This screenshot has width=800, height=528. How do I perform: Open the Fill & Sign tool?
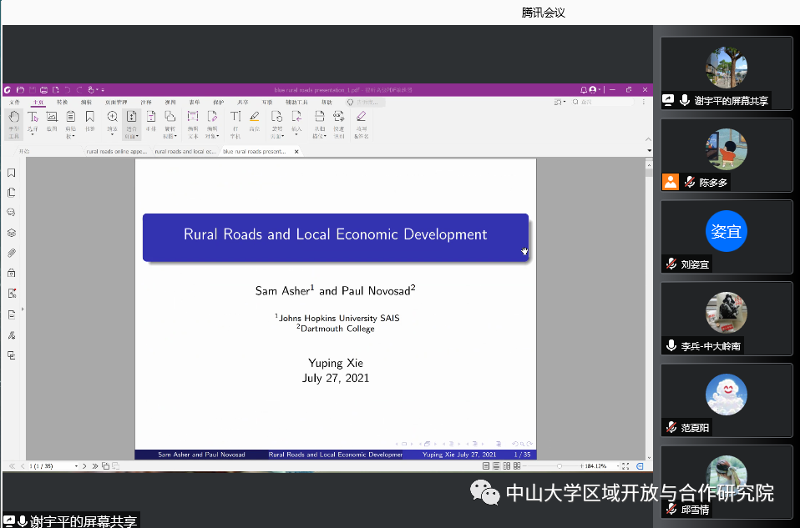pos(361,118)
